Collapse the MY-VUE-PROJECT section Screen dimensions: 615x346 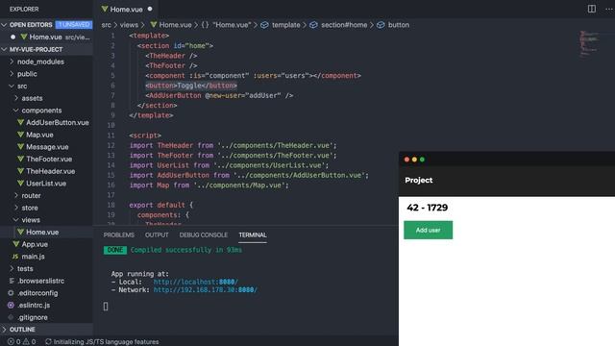point(4,49)
